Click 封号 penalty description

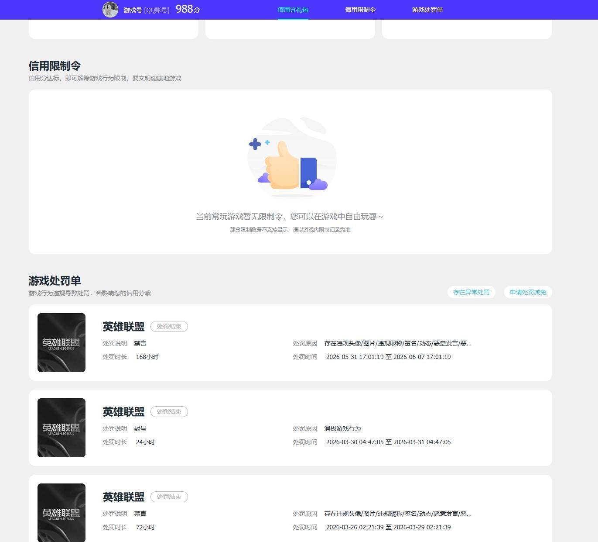pyautogui.click(x=140, y=428)
